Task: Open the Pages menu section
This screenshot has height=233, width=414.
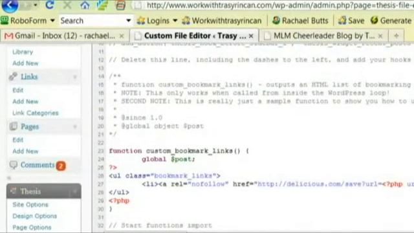Action: pos(30,127)
